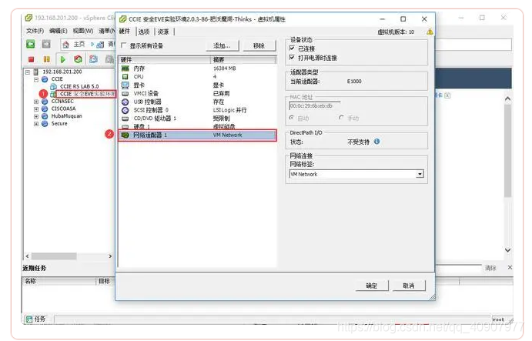
Task: Click the USB 控制器 icon in hardware list
Action: coord(125,102)
